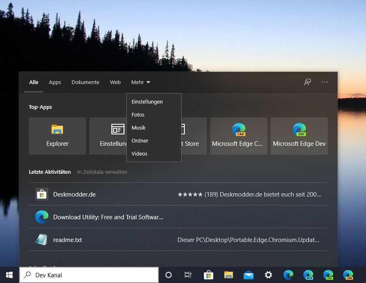Click the magnifier icon in the search box
366x283 pixels.
pos(28,275)
